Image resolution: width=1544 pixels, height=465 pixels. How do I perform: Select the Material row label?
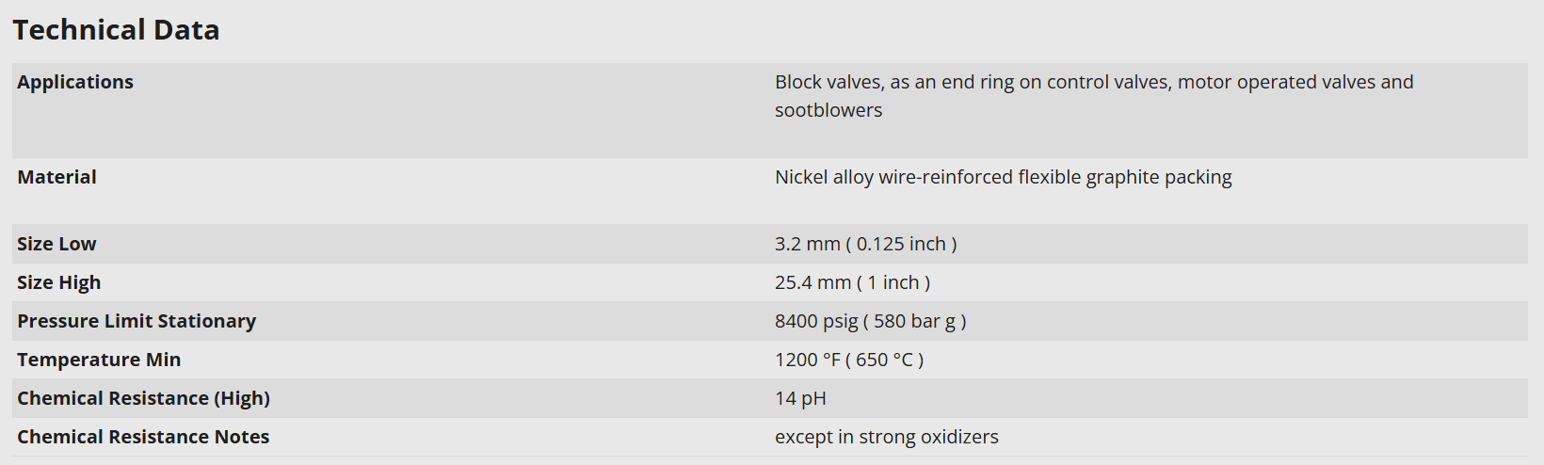[x=56, y=177]
